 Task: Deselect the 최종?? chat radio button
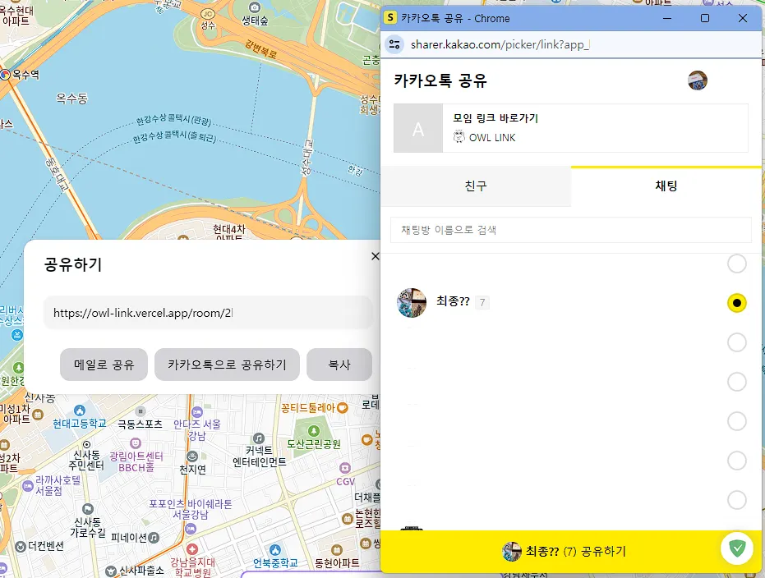[x=737, y=303]
